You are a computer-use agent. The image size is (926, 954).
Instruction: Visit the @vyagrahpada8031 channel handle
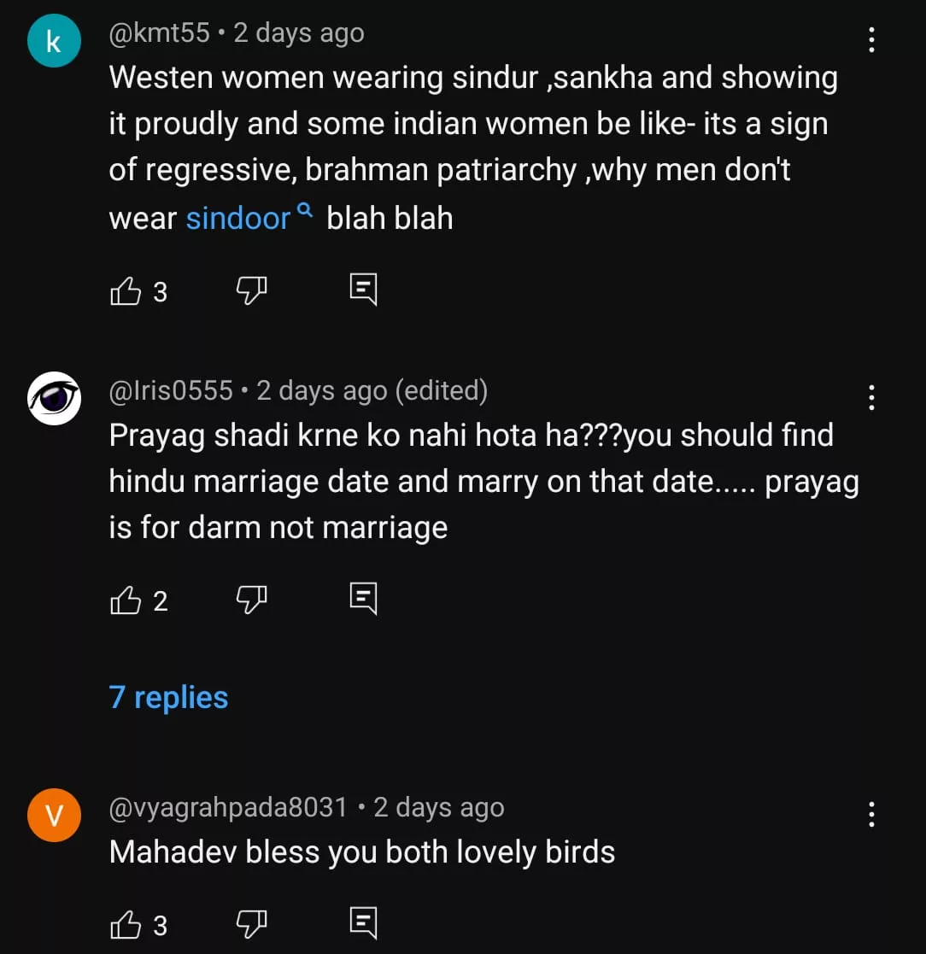pyautogui.click(x=228, y=807)
